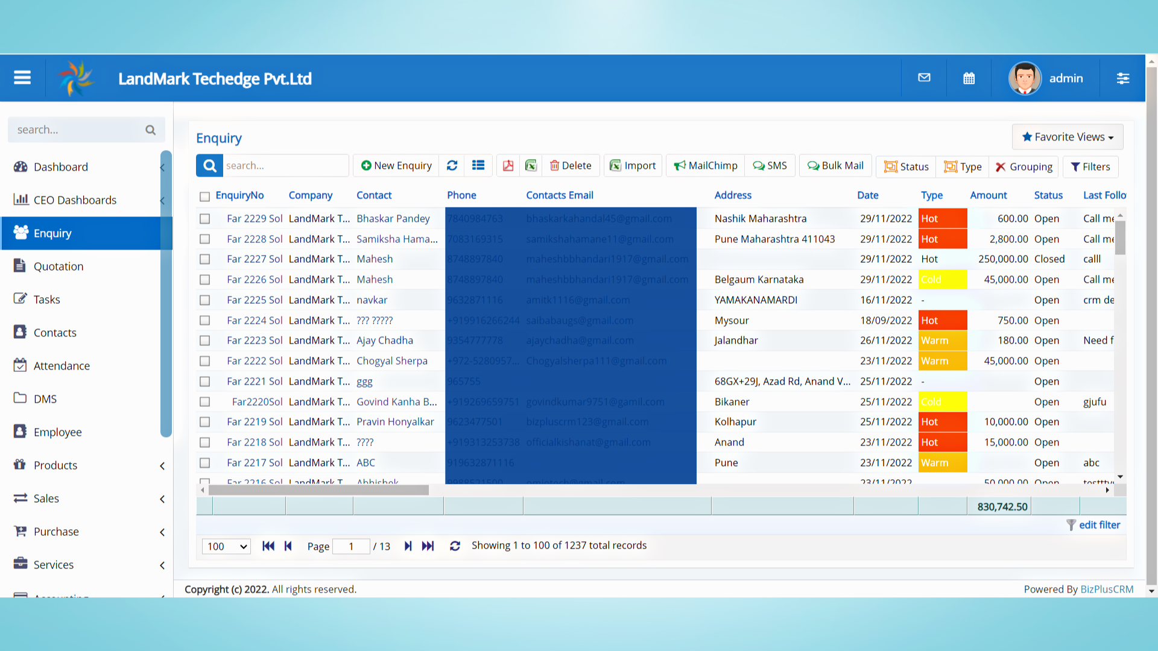Click the New Enquiry button
The image size is (1158, 651).
coord(396,166)
